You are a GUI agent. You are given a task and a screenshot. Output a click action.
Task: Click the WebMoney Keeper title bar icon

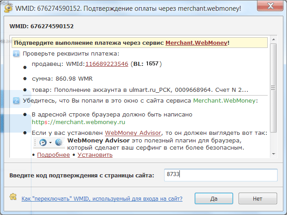[x=8, y=8]
